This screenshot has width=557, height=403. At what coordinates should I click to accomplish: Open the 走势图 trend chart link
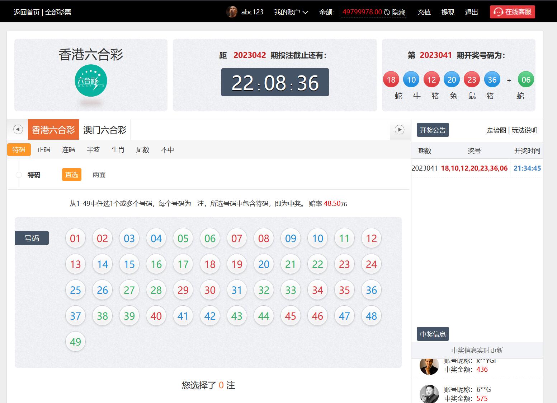tap(496, 130)
